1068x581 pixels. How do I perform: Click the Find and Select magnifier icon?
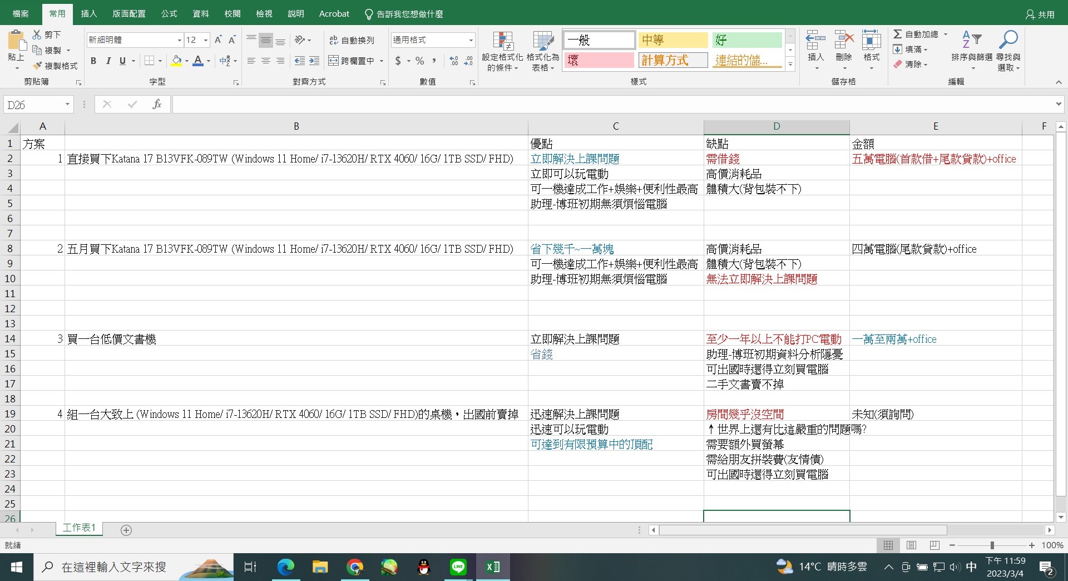pos(1008,40)
